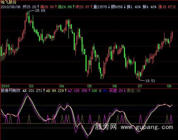Click the 03 month timeline marker
This screenshot has width=178, height=140.
(x=31, y=86)
